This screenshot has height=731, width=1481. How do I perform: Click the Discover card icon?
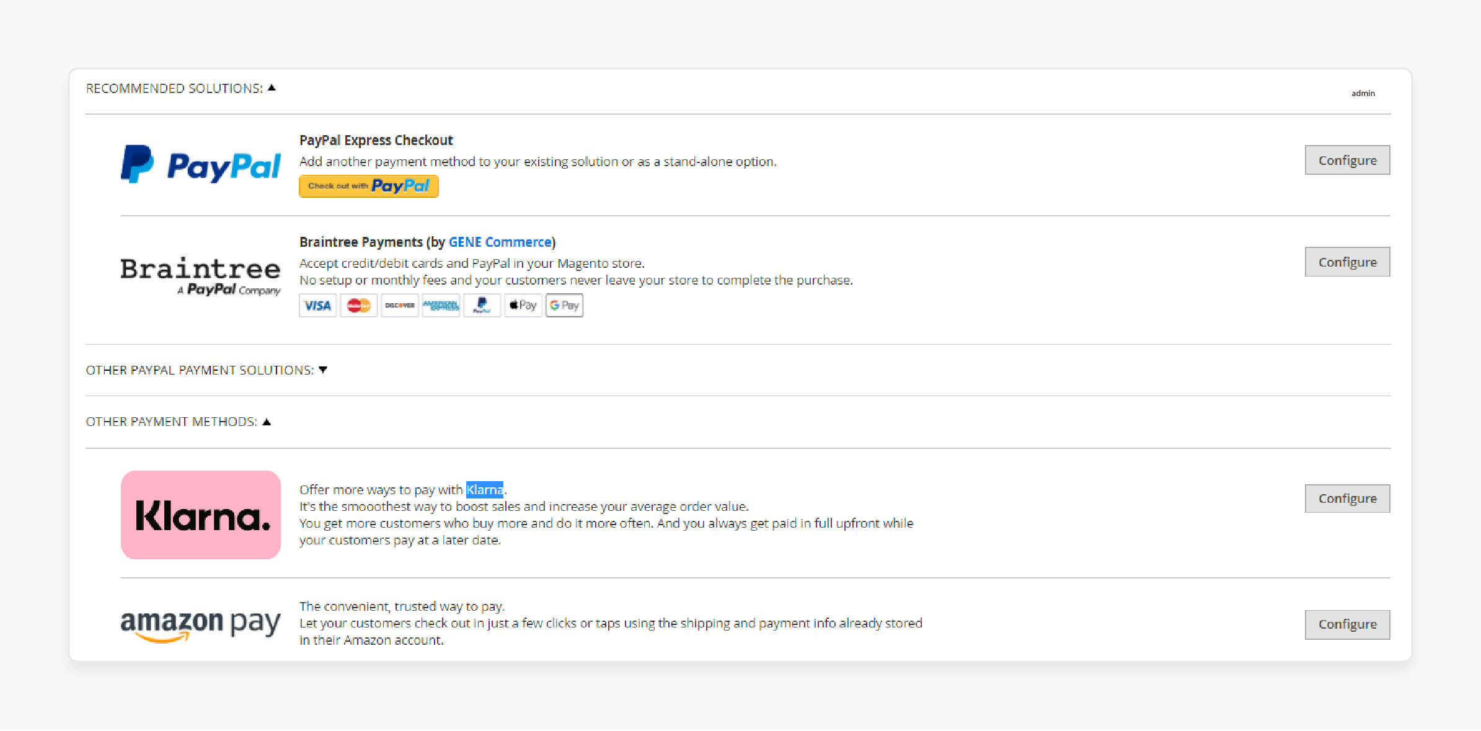399,305
